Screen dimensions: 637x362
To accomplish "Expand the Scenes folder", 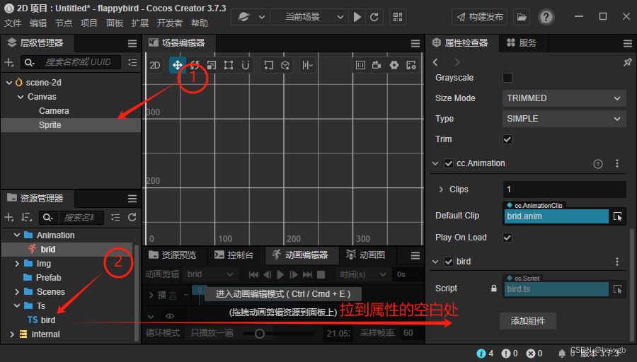I will click(x=17, y=292).
